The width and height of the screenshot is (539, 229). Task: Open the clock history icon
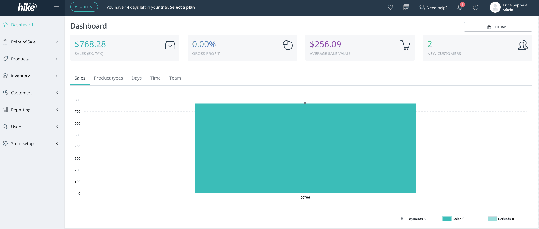click(x=476, y=7)
